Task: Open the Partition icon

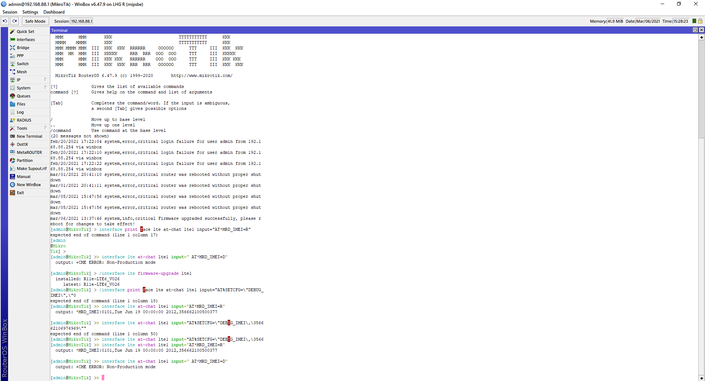Action: tap(12, 160)
